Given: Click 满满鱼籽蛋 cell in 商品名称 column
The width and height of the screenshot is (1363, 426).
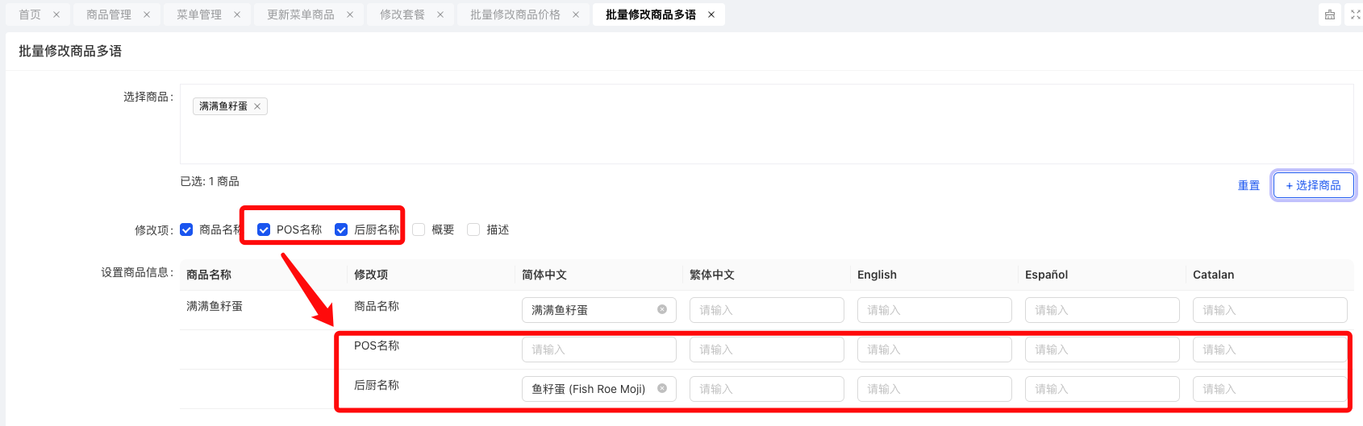Looking at the screenshot, I should pyautogui.click(x=215, y=306).
